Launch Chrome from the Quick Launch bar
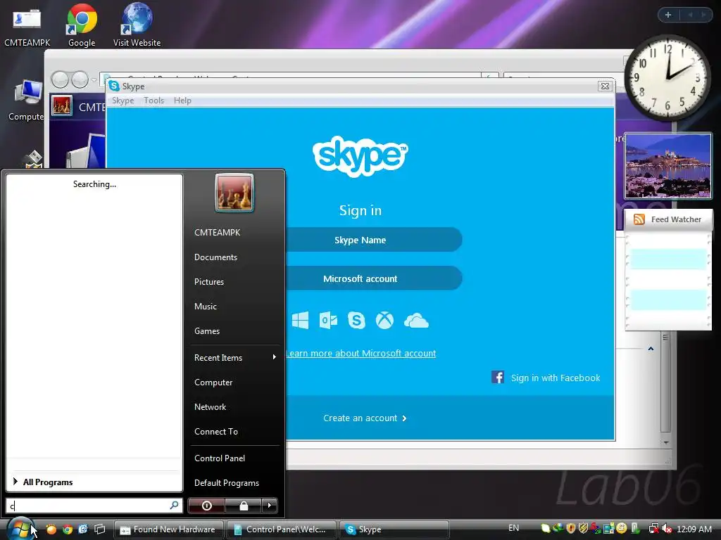The image size is (721, 540). point(68,529)
